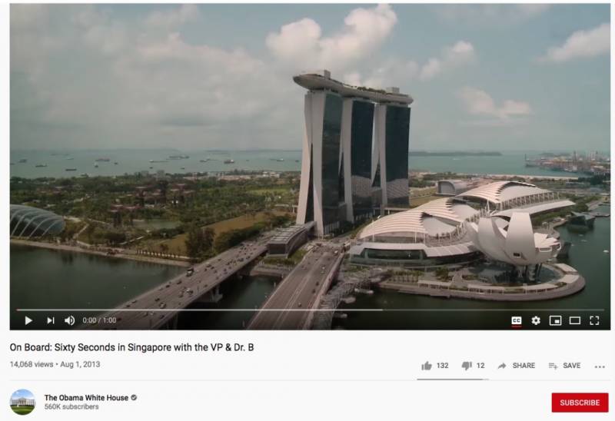Play the Singapore video
The width and height of the screenshot is (615, 421).
(28, 320)
